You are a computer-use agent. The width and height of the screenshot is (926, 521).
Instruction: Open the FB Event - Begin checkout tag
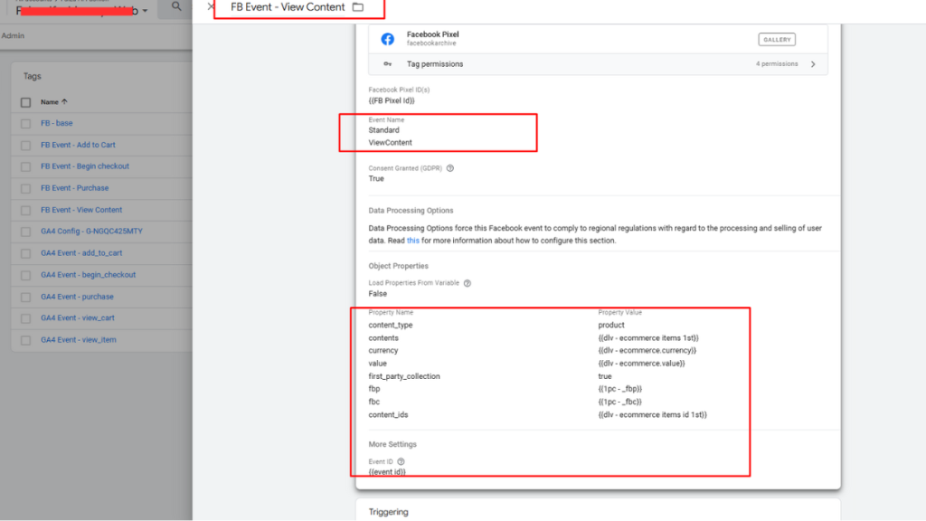pos(85,166)
